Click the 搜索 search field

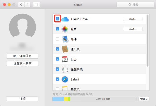coord(135,5)
